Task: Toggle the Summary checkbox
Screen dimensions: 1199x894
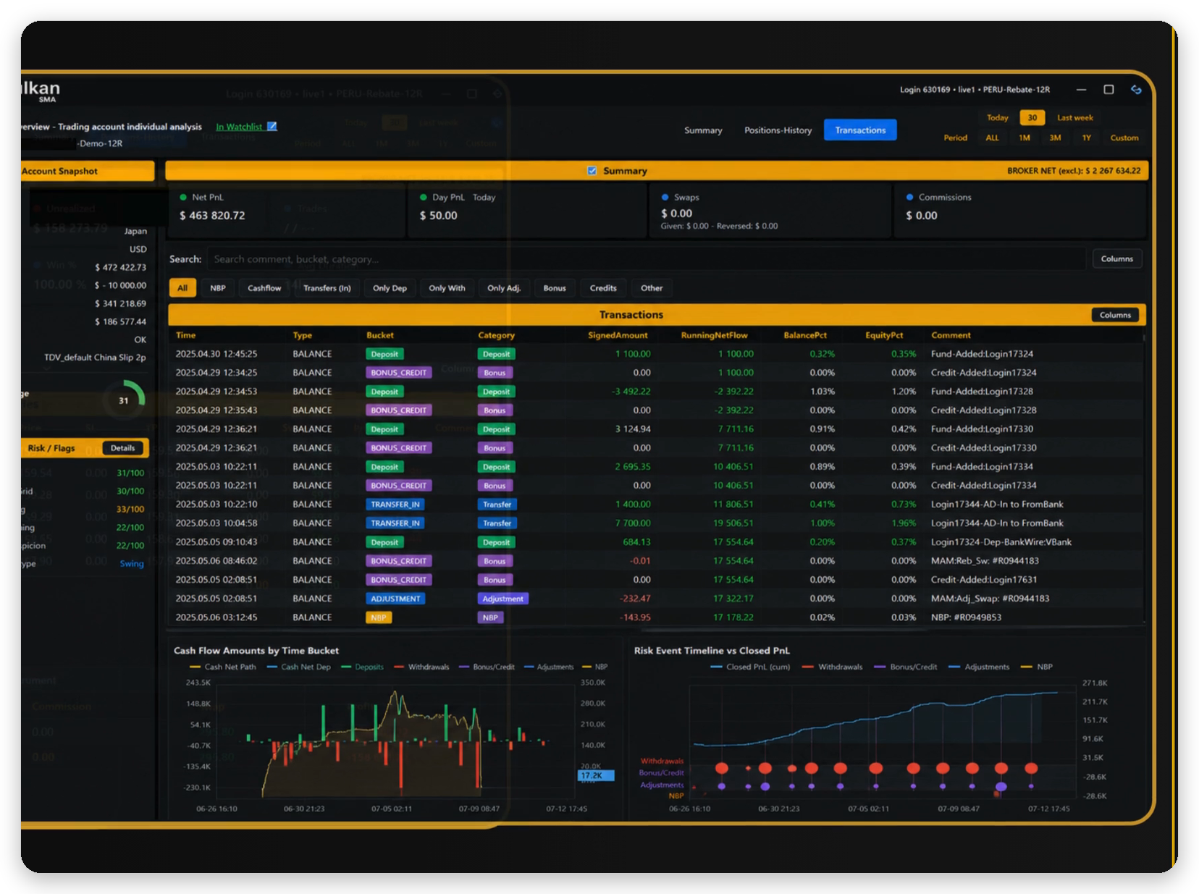Action: pos(592,171)
